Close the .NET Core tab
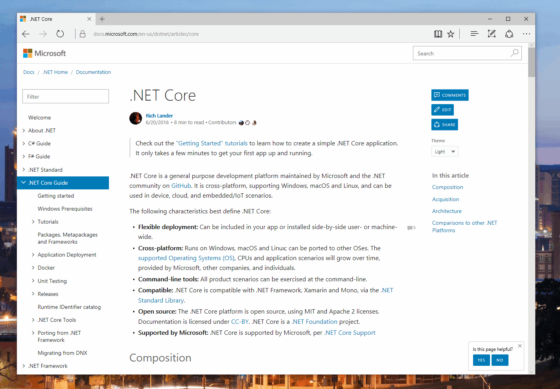This screenshot has width=560, height=389. [x=89, y=19]
